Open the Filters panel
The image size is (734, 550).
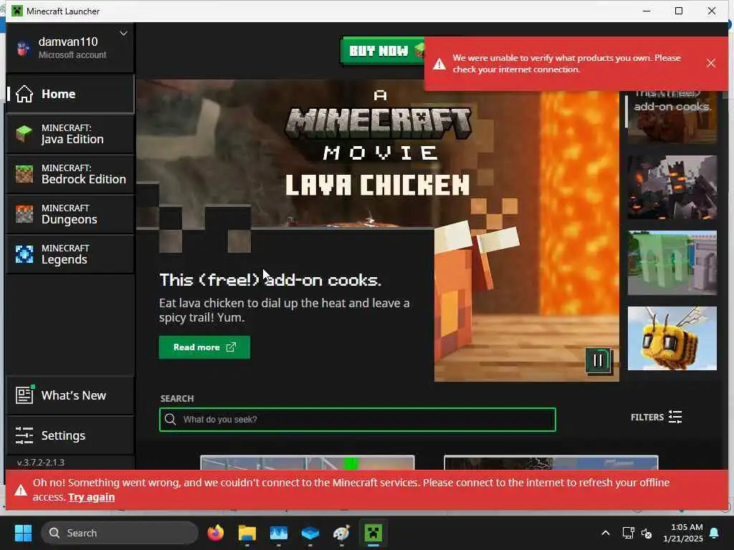pos(656,417)
